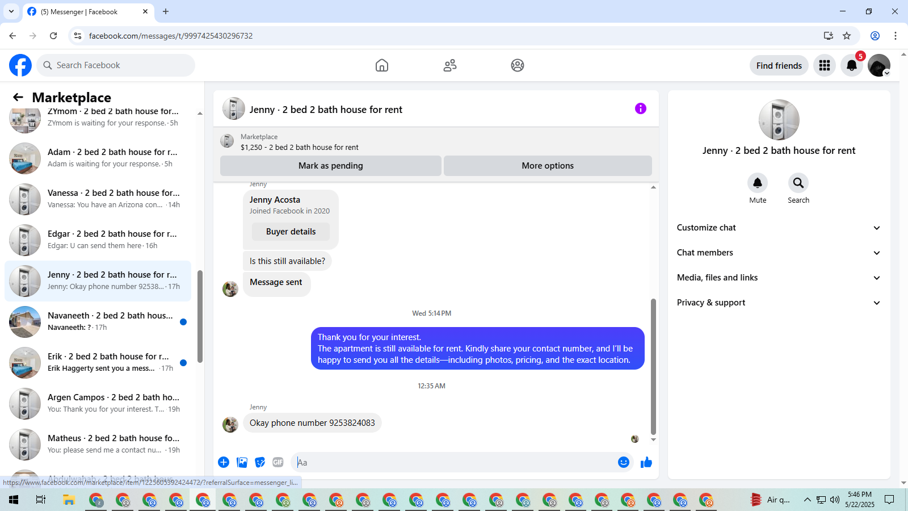
Task: Open Task View on taskbar
Action: (40, 500)
